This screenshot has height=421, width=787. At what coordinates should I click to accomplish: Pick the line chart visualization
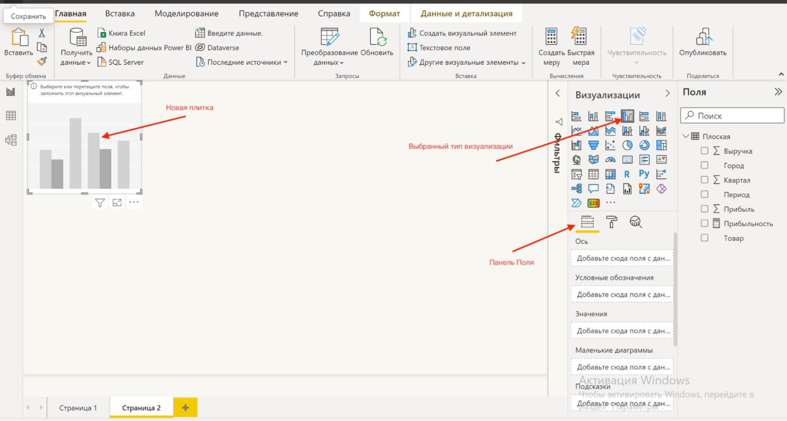[576, 131]
